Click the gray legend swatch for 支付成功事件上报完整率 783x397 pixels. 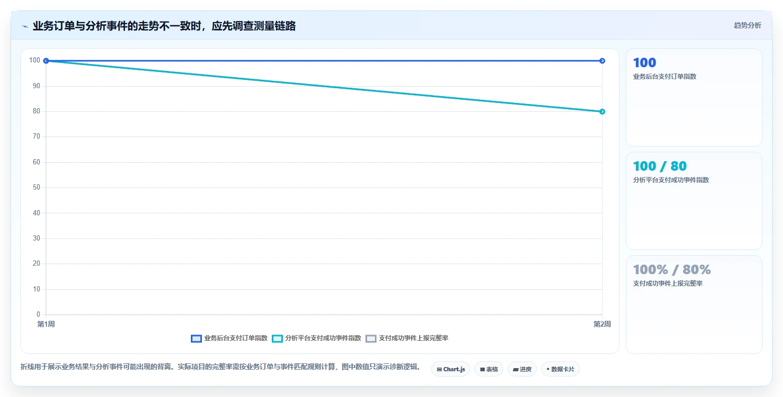coord(371,338)
